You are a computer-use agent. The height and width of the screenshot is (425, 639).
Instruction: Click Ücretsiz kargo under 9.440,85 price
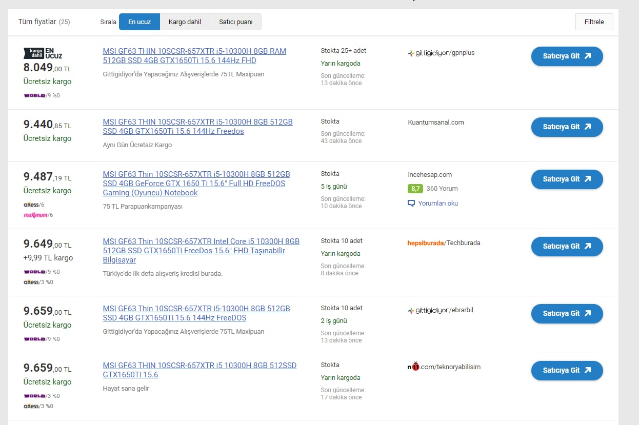[47, 138]
